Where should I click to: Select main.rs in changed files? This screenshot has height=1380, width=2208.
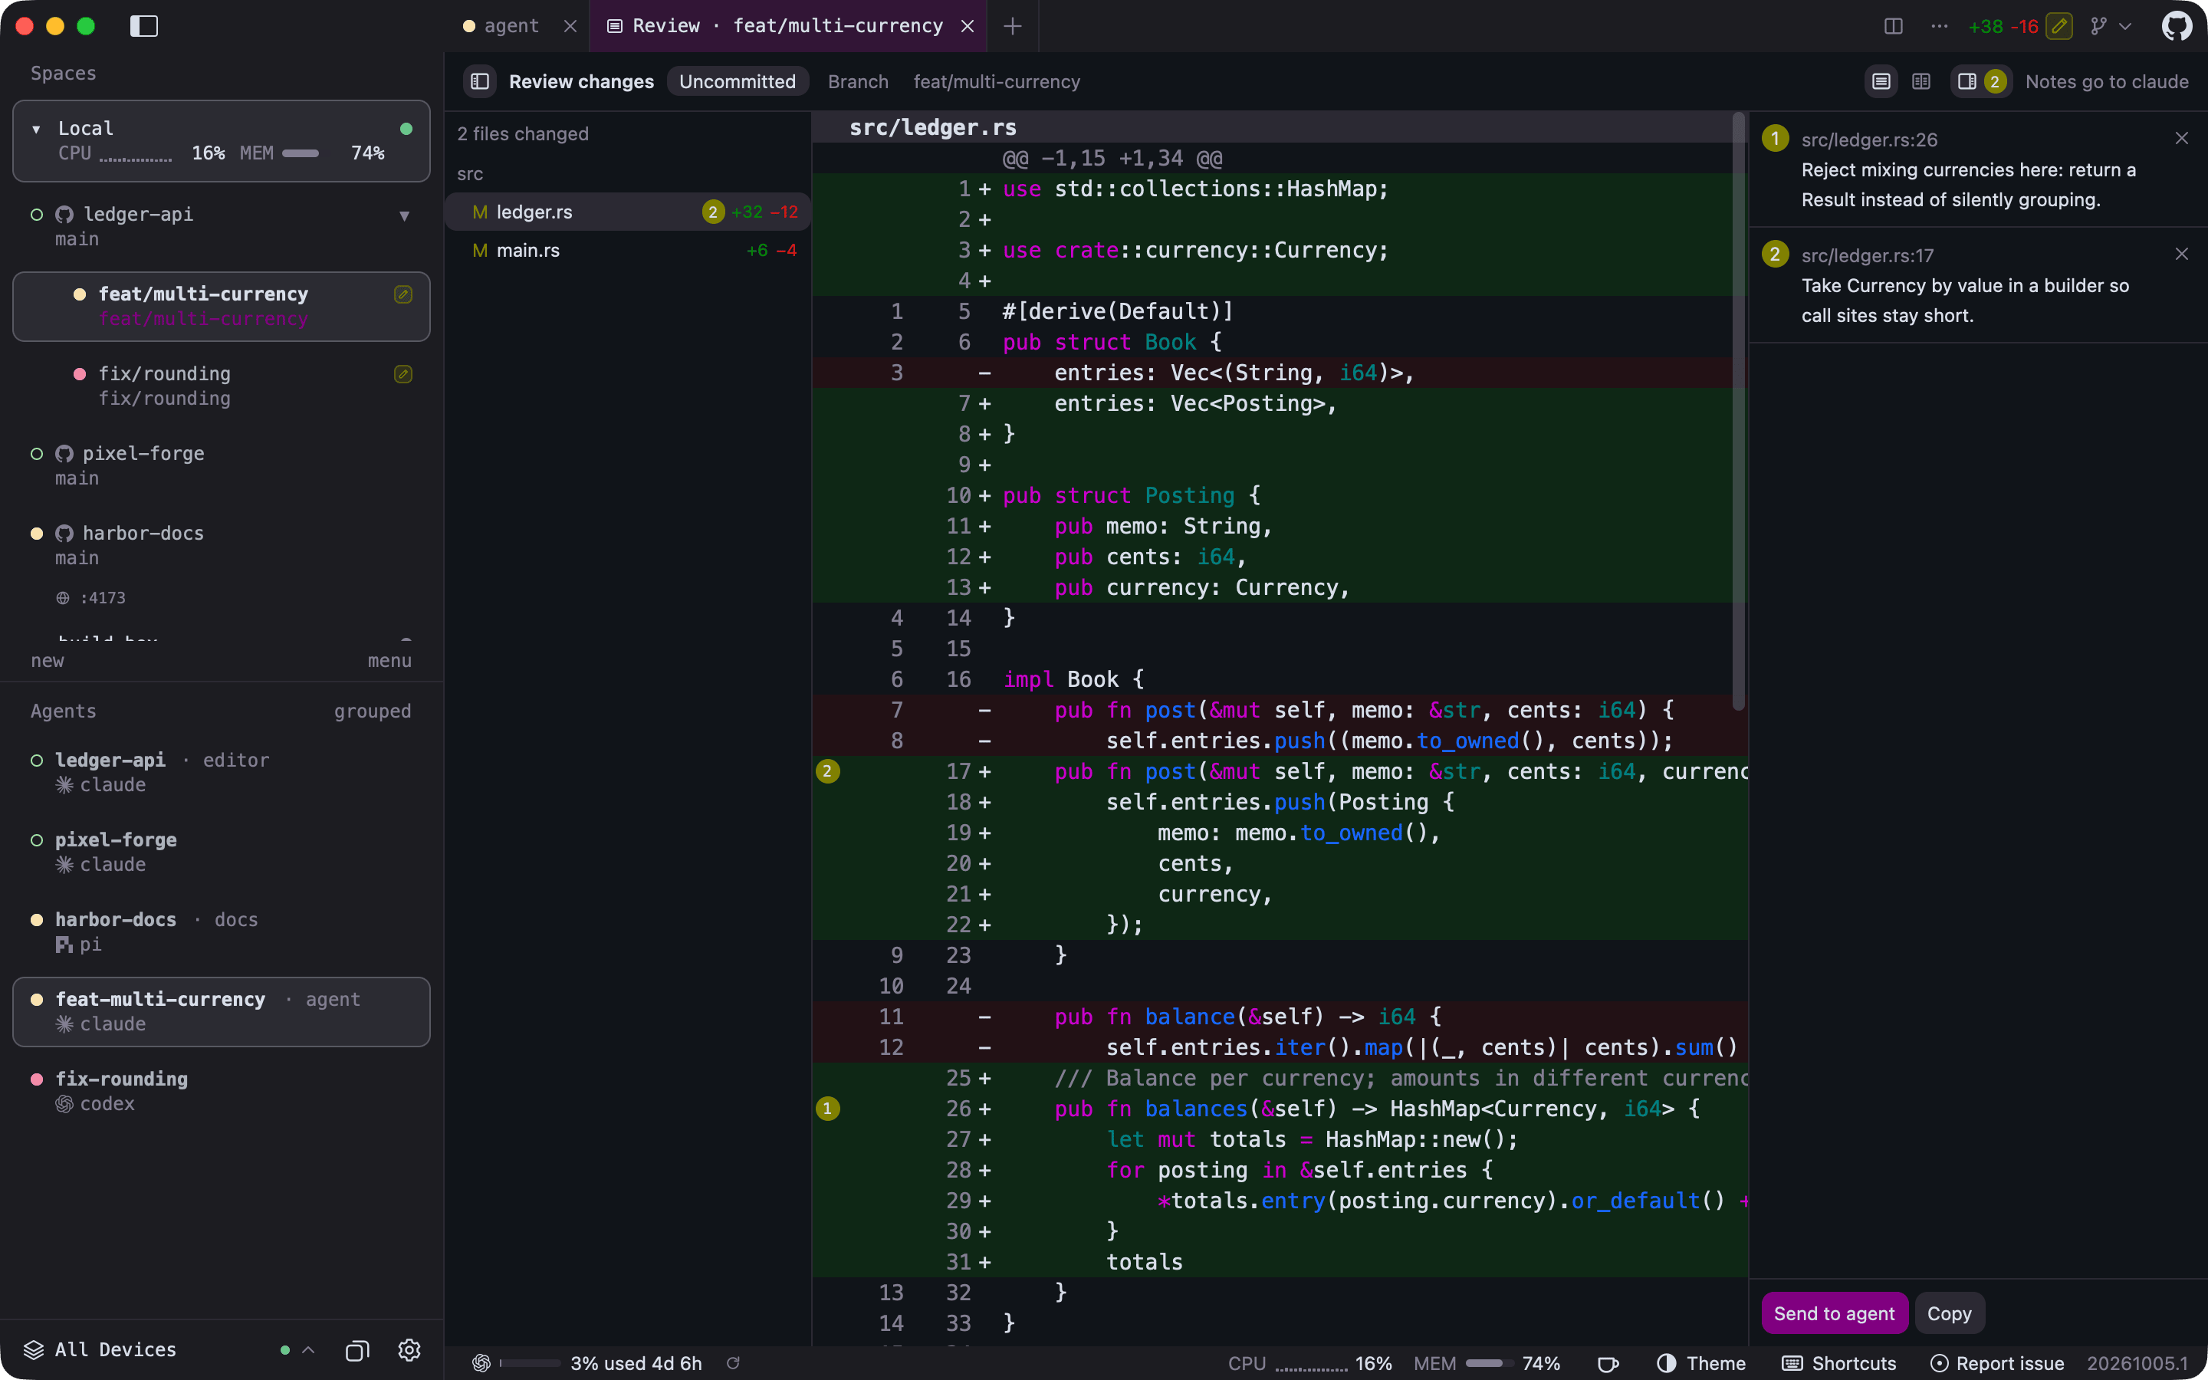click(x=628, y=251)
